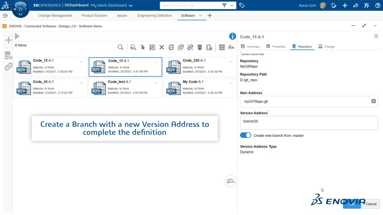Open the repository settings database icon

(8, 55)
